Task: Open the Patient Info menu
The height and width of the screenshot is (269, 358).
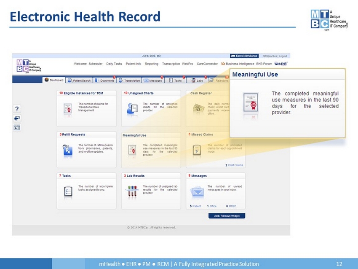Action: 134,64
